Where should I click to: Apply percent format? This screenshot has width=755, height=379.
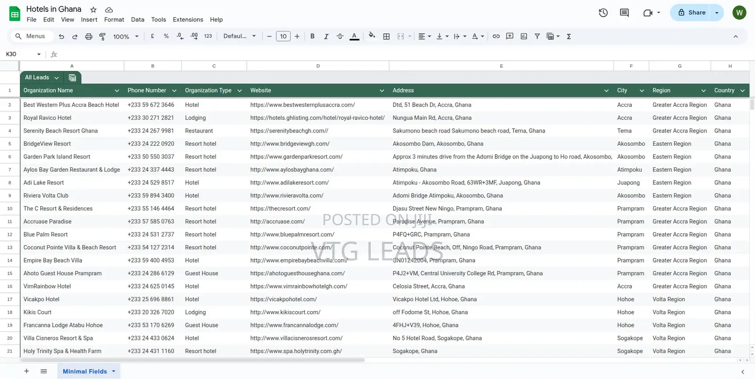tap(166, 36)
